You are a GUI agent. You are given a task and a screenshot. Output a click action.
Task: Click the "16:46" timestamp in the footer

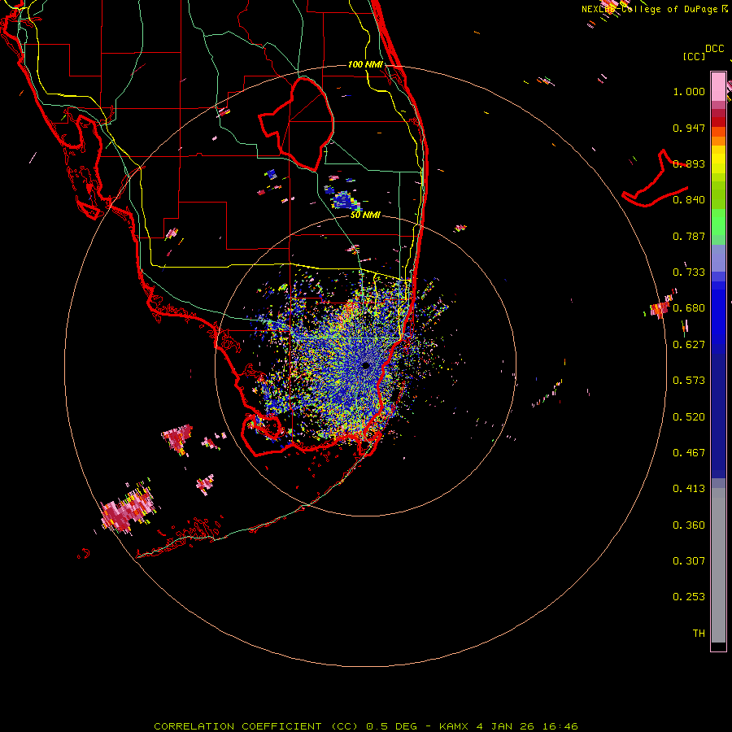560,726
